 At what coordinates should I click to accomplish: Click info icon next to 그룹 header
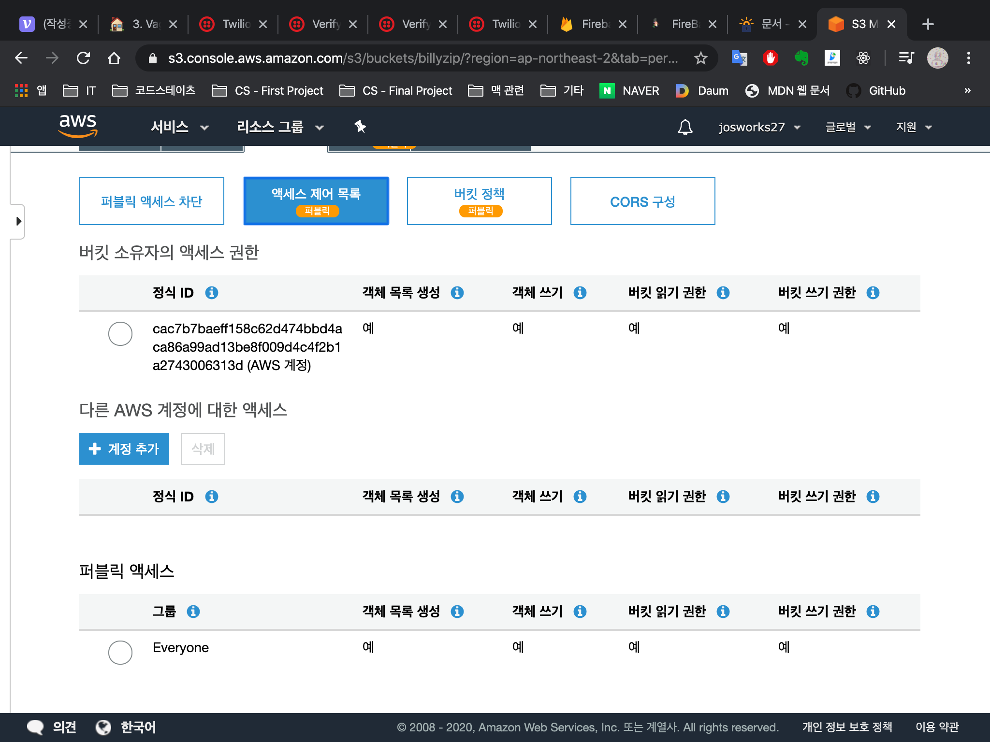(193, 612)
